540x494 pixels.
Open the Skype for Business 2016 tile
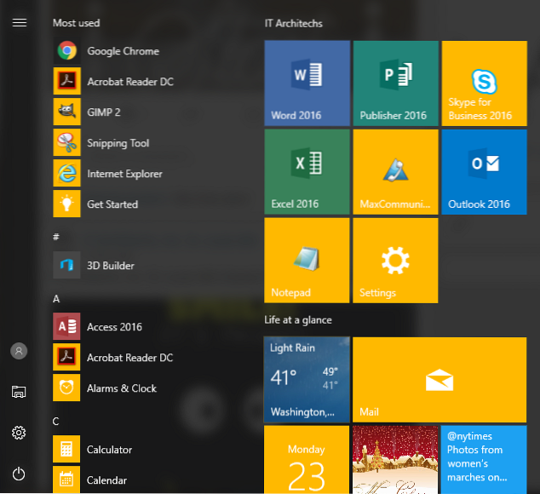click(x=484, y=83)
